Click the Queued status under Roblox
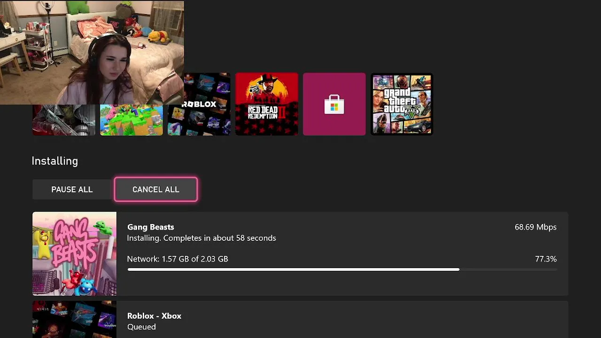 141,327
